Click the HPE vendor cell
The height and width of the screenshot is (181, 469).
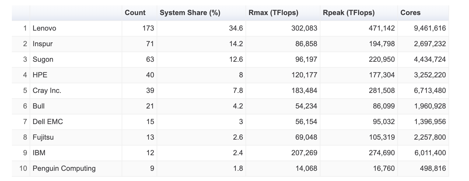pyautogui.click(x=40, y=75)
